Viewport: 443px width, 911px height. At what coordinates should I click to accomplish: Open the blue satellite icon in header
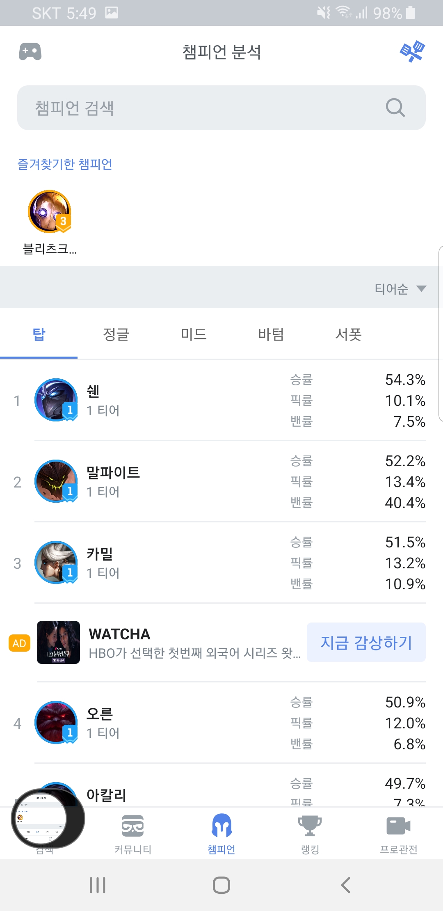click(412, 51)
